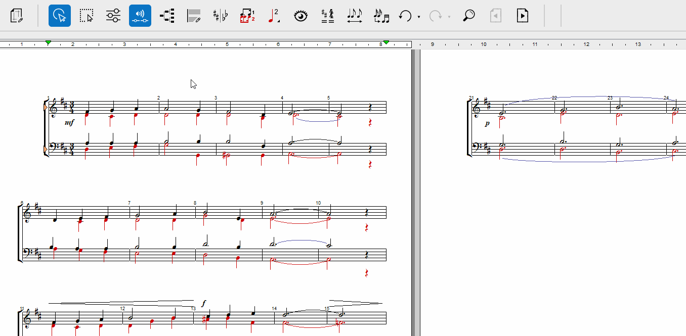Screen dimensions: 686x336
Task: Expand the undo history dropdown arrow
Action: 419,17
